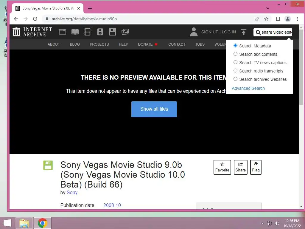The image size is (305, 229).
Task: Open Windows Start menu
Action: (x=7, y=223)
